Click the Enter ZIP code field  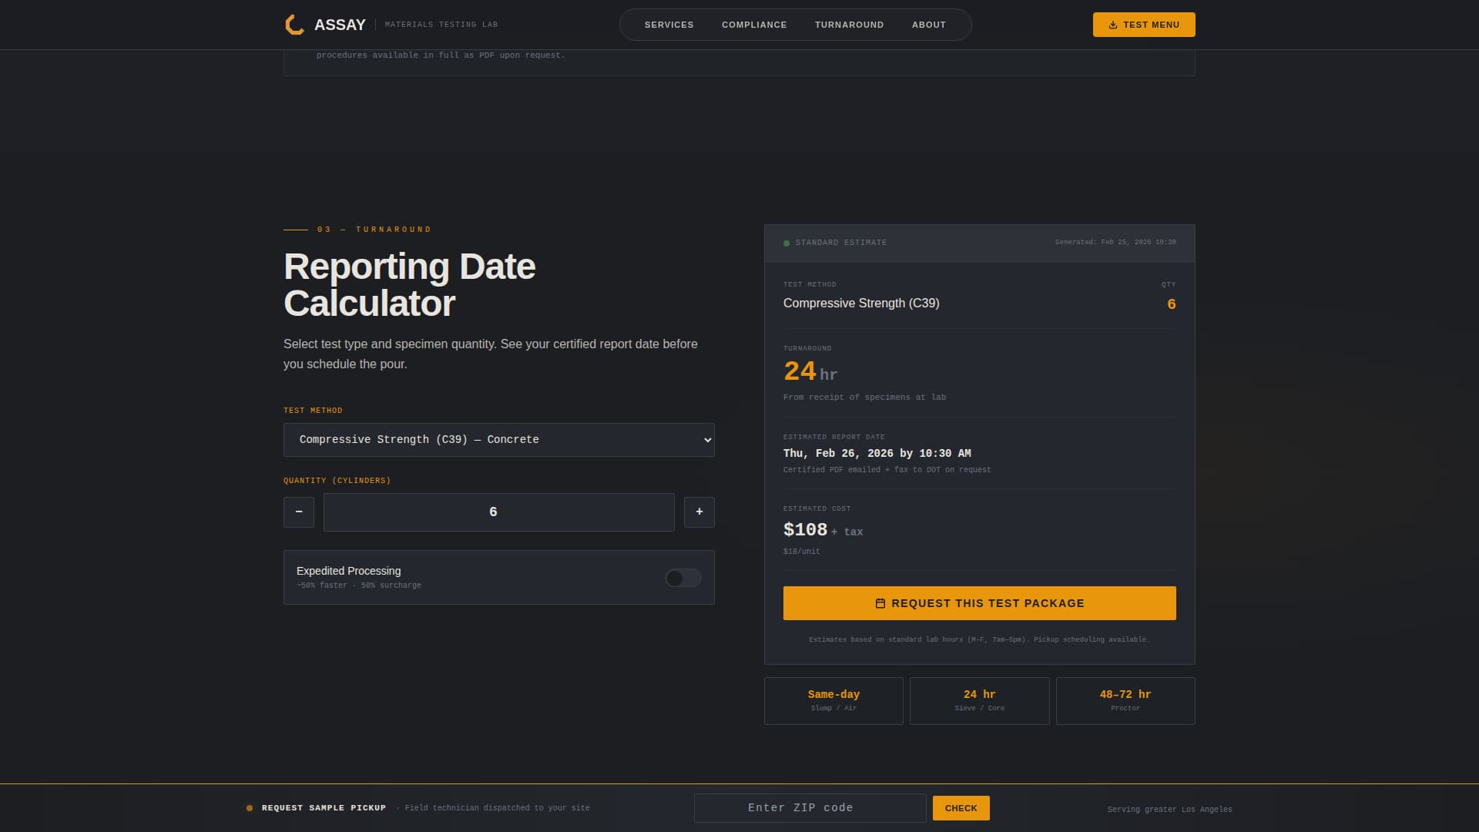(x=810, y=807)
